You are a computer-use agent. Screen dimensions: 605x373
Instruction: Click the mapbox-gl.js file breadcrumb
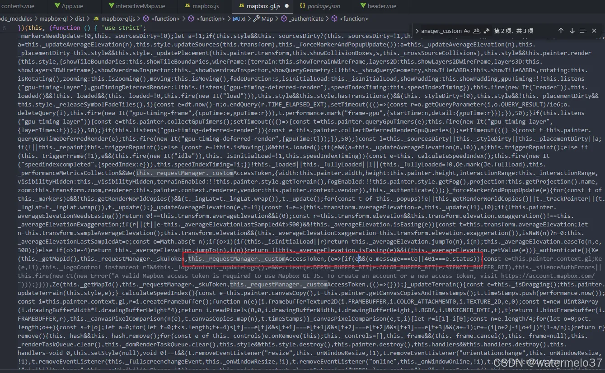pyautogui.click(x=118, y=18)
